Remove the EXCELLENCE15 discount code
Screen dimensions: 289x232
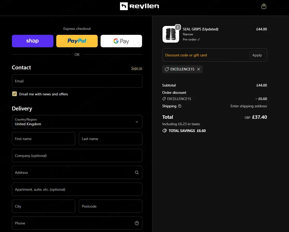(x=199, y=69)
